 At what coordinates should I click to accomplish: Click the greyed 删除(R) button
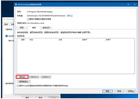tap(34, 77)
